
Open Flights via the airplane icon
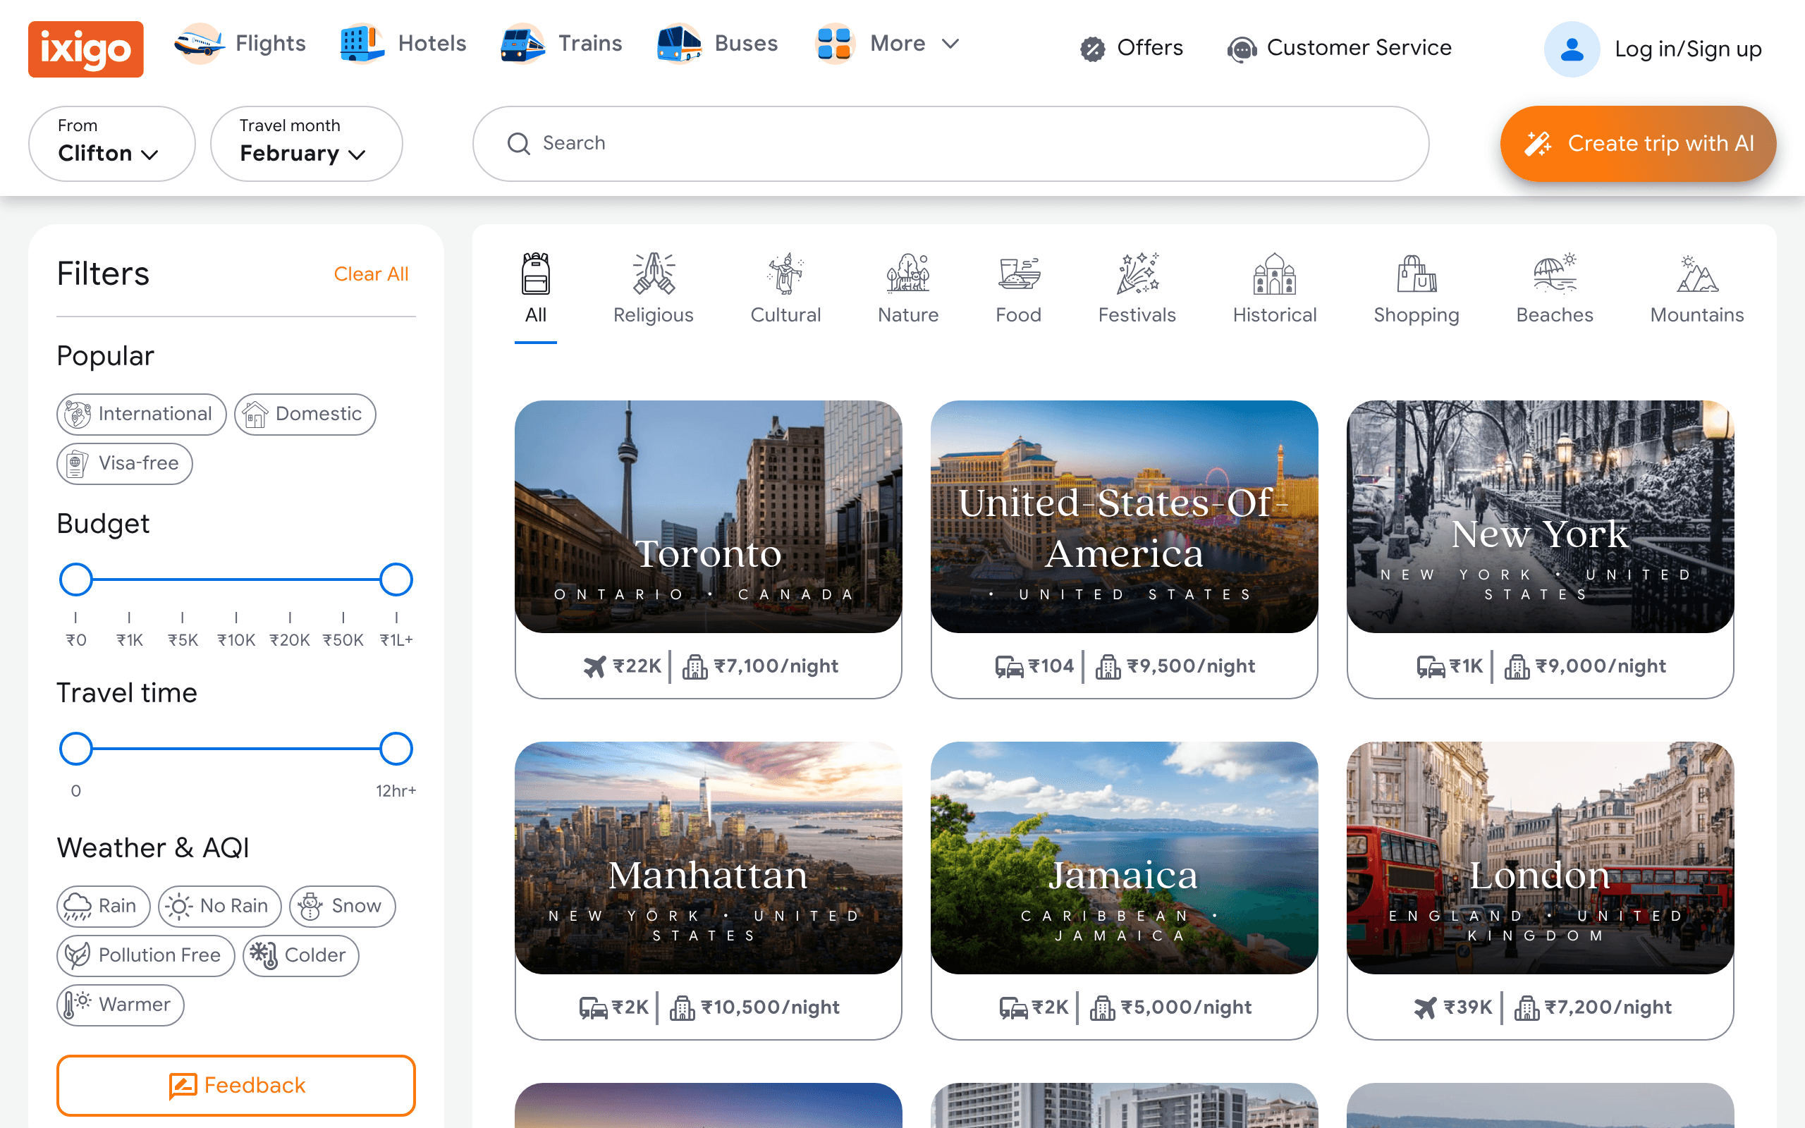pos(198,43)
